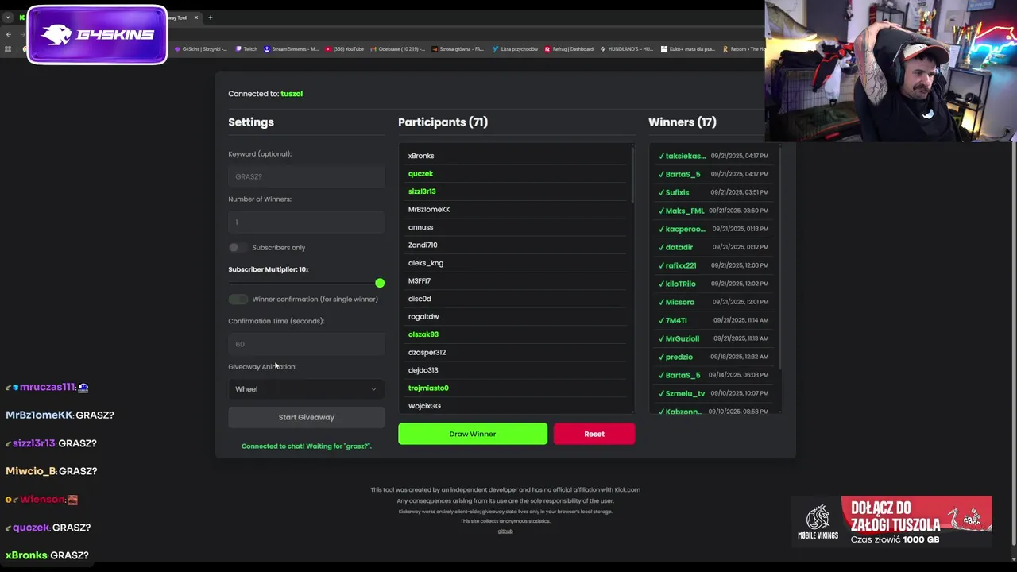Click winner Maks_FML entry
Screen dimensions: 1017x572
[713, 211]
